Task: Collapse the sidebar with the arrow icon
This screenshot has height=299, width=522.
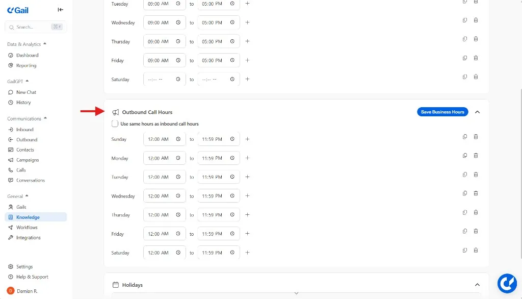Action: (x=60, y=10)
